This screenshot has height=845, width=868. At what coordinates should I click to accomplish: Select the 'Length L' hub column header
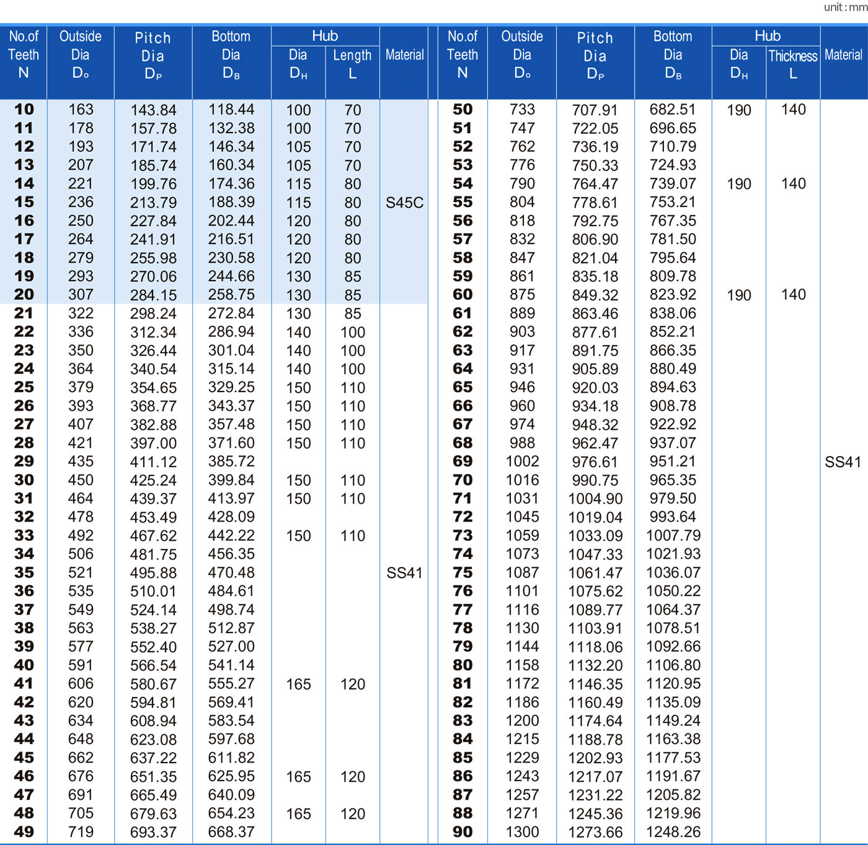(352, 64)
